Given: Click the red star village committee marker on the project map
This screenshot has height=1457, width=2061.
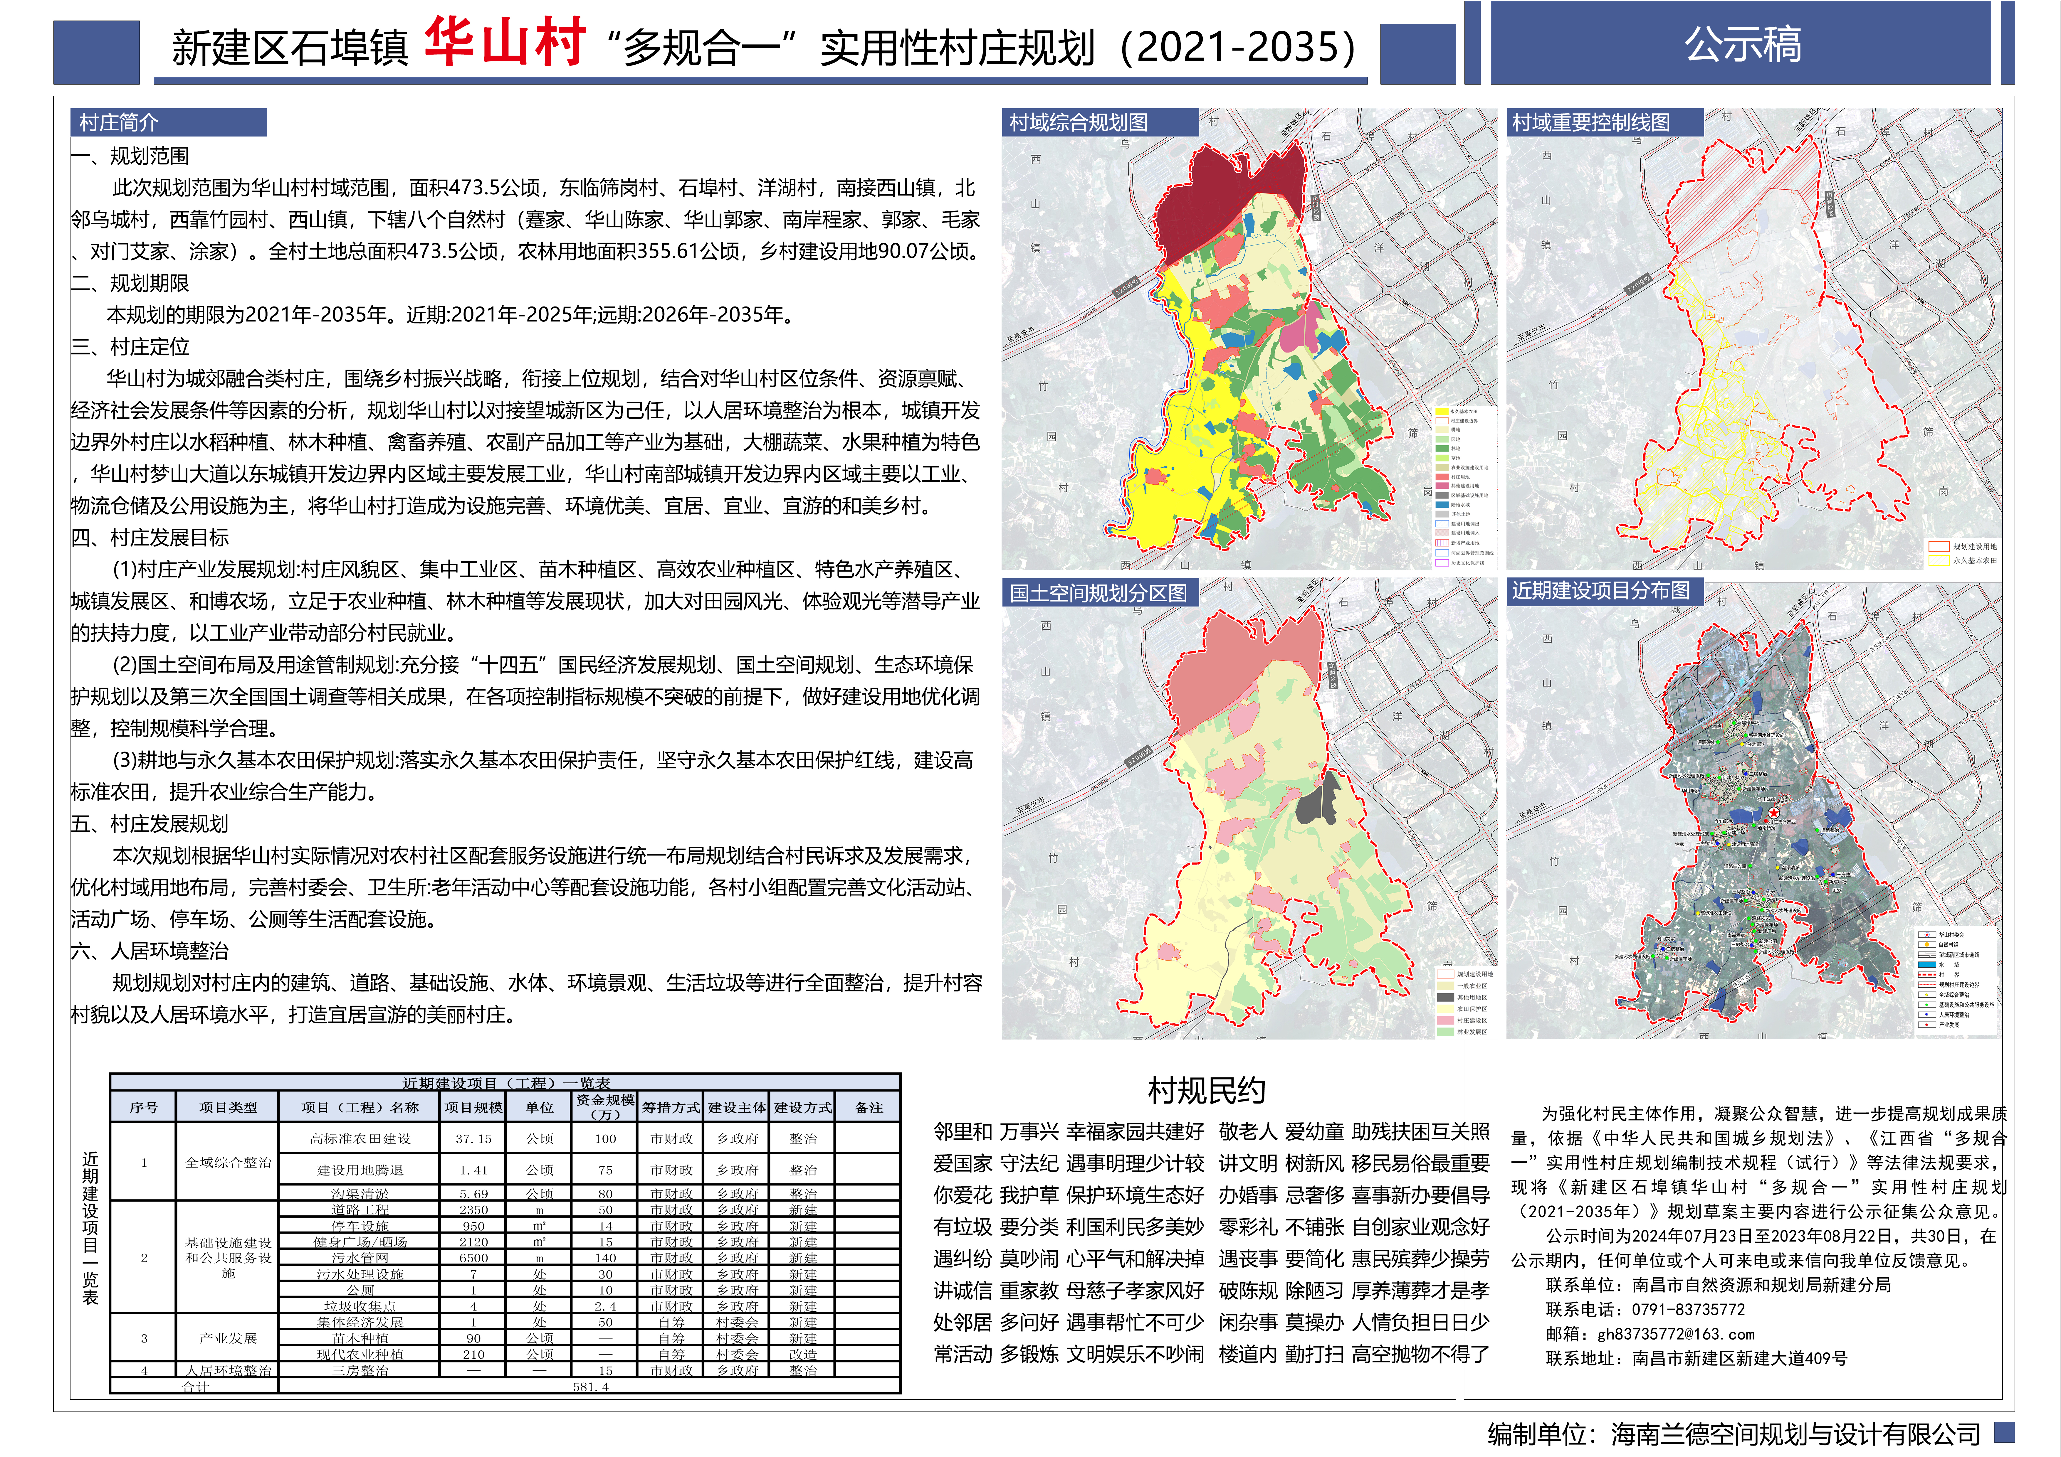Looking at the screenshot, I should (x=1774, y=813).
